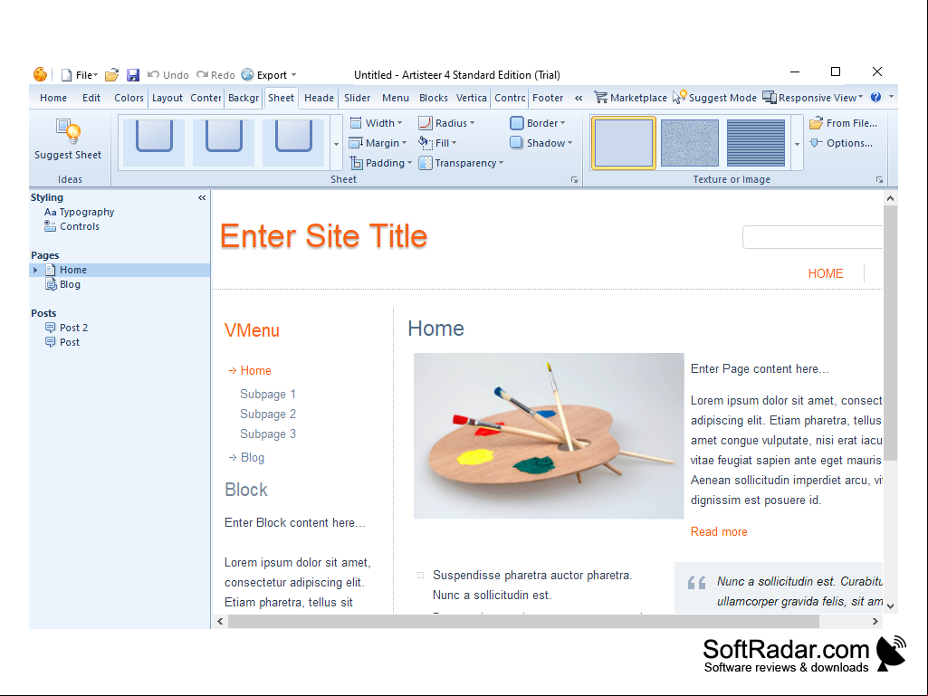Screen dimensions: 928x696
Task: Select the horizontal striped texture swatch
Action: pos(756,143)
